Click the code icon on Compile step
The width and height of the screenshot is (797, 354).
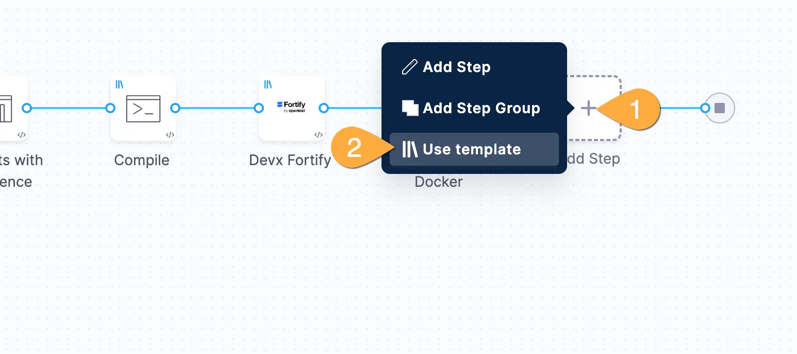point(170,135)
